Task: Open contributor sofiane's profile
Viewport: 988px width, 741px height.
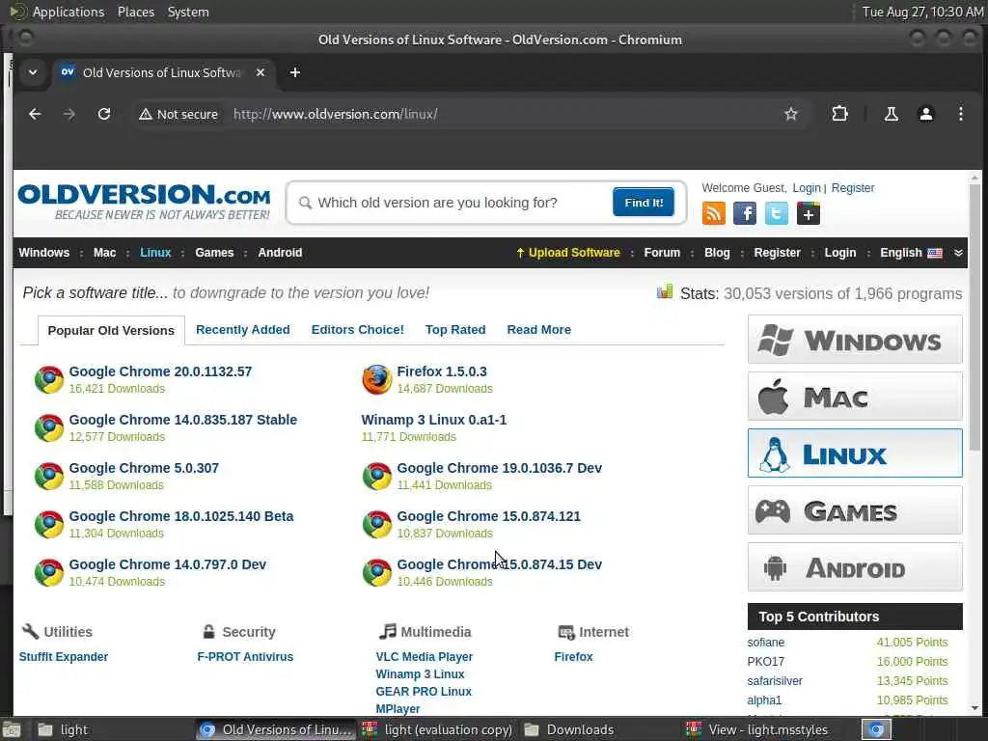Action: click(x=765, y=642)
